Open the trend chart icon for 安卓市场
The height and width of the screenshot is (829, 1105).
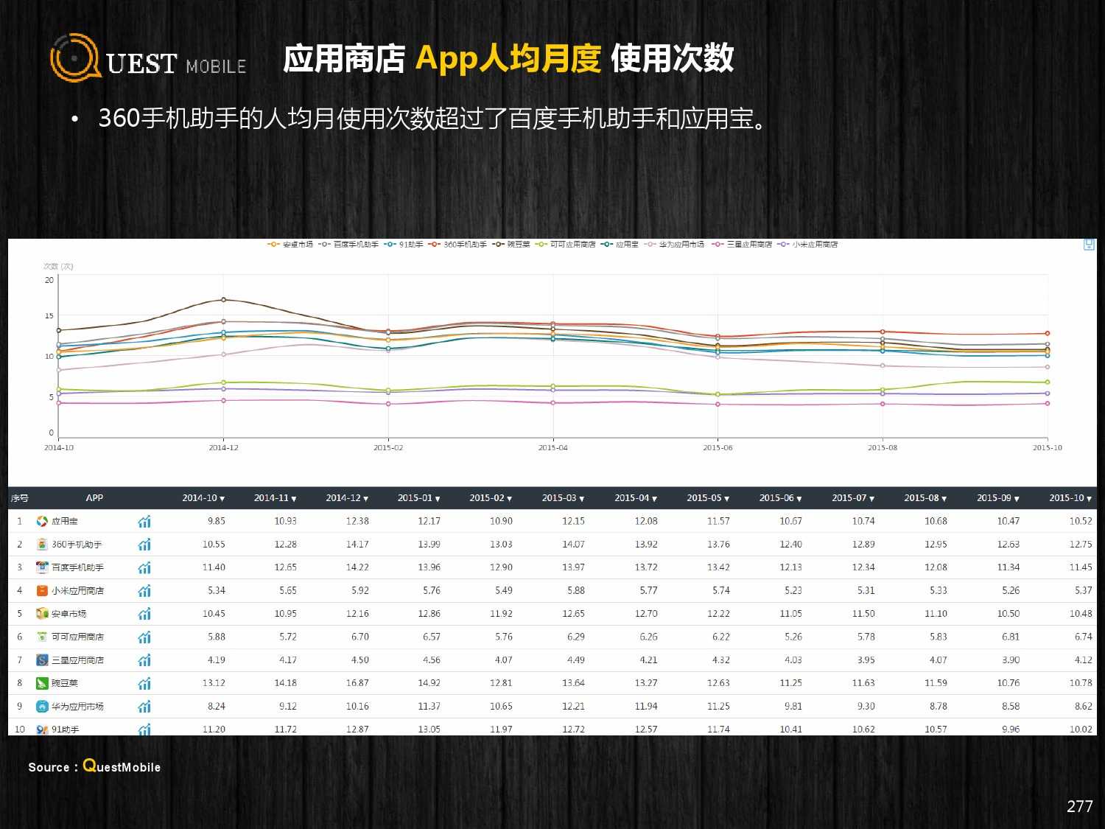(144, 614)
